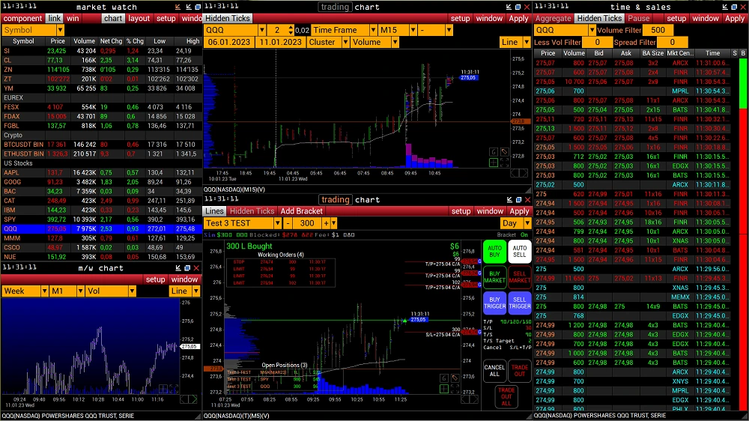The image size is (749, 421).
Task: Open the M15 interval dropdown
Action: 397,30
